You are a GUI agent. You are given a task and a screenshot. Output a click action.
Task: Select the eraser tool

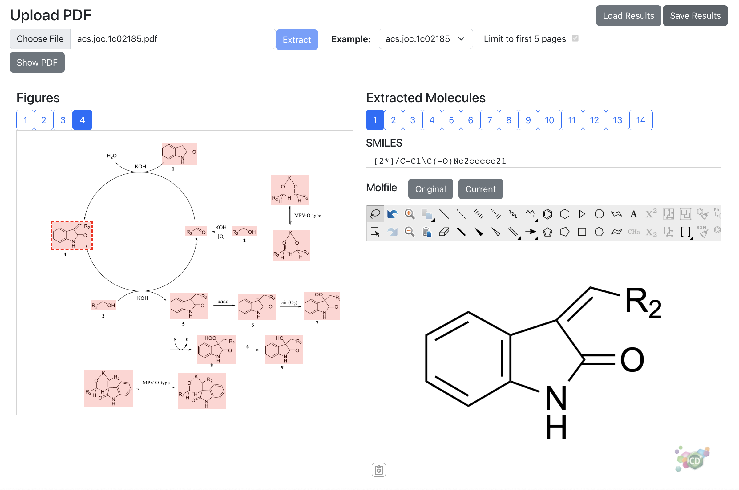[x=444, y=232]
